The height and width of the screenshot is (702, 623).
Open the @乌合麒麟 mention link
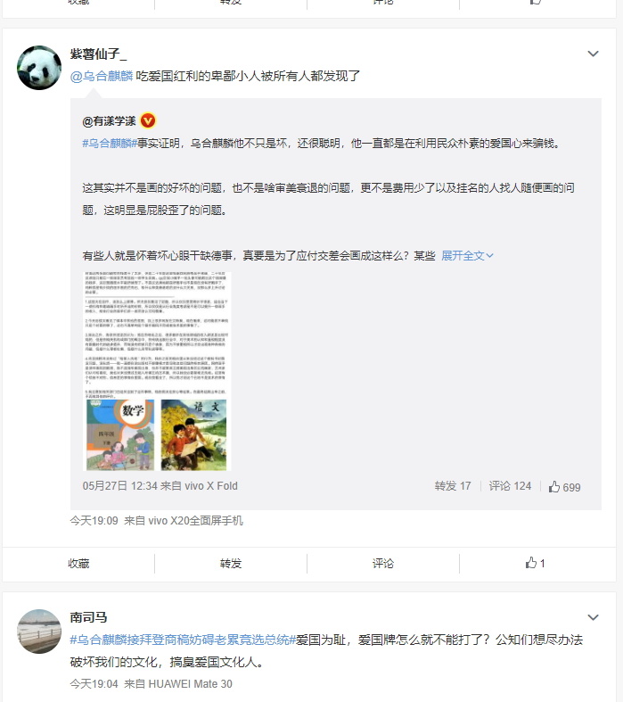[x=102, y=76]
